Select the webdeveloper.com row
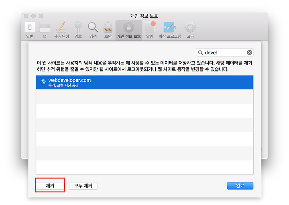 (144, 82)
